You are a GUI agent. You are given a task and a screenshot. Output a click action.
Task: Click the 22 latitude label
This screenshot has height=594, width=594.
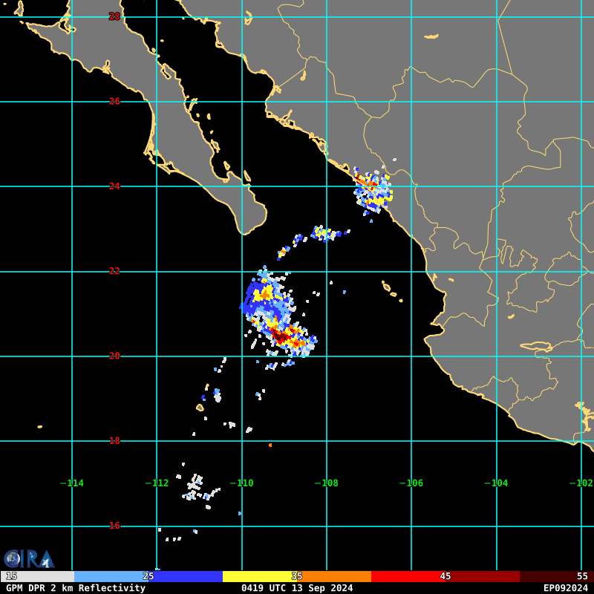coord(114,271)
